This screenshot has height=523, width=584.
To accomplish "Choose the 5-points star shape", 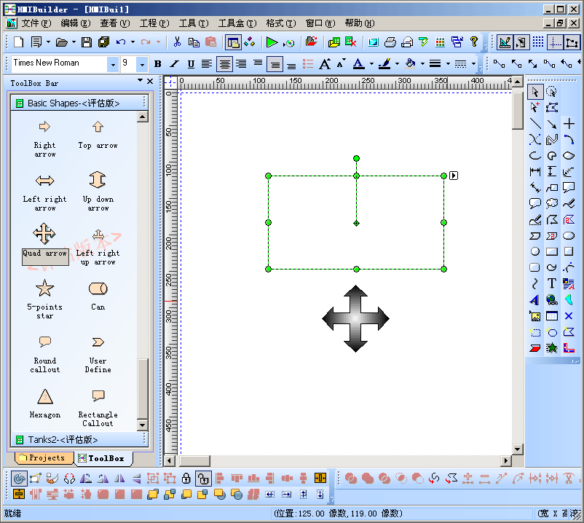I will 45,295.
